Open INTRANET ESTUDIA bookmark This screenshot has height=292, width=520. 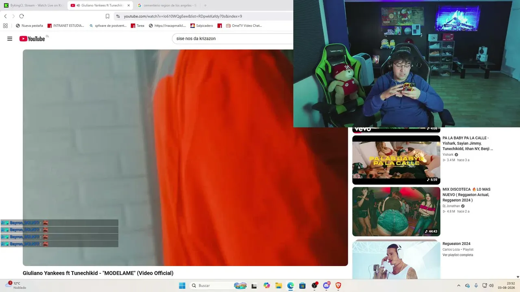tap(65, 26)
